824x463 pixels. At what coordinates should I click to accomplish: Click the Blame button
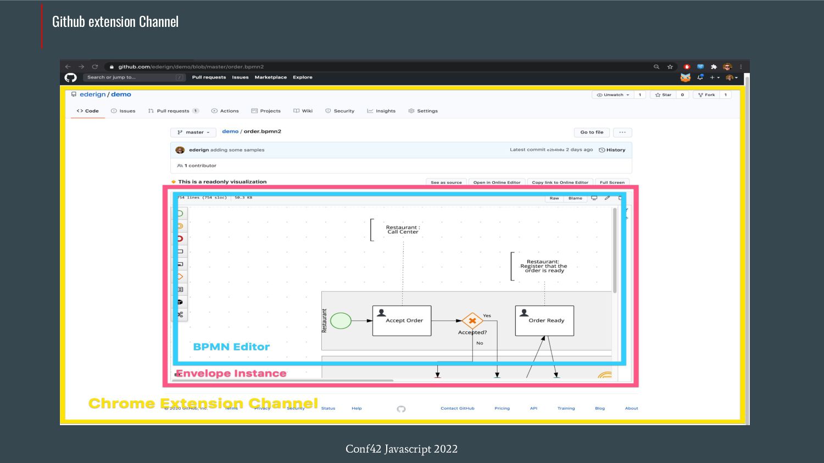pos(575,198)
